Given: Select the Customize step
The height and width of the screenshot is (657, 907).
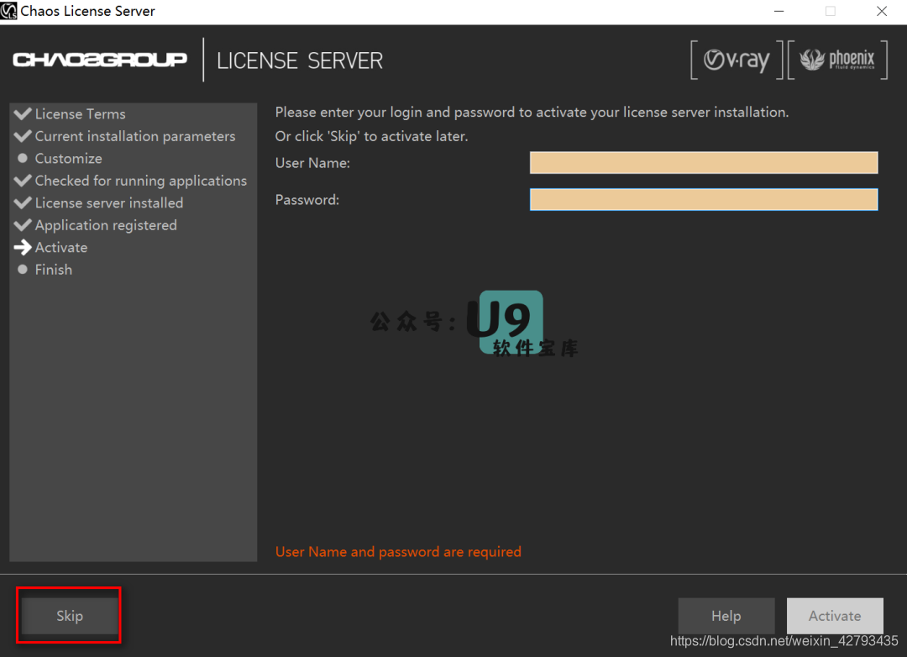Looking at the screenshot, I should pyautogui.click(x=68, y=158).
